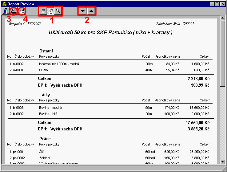The image size is (227, 172).
Task: Print the report using the printer icon
Action: point(14,11)
